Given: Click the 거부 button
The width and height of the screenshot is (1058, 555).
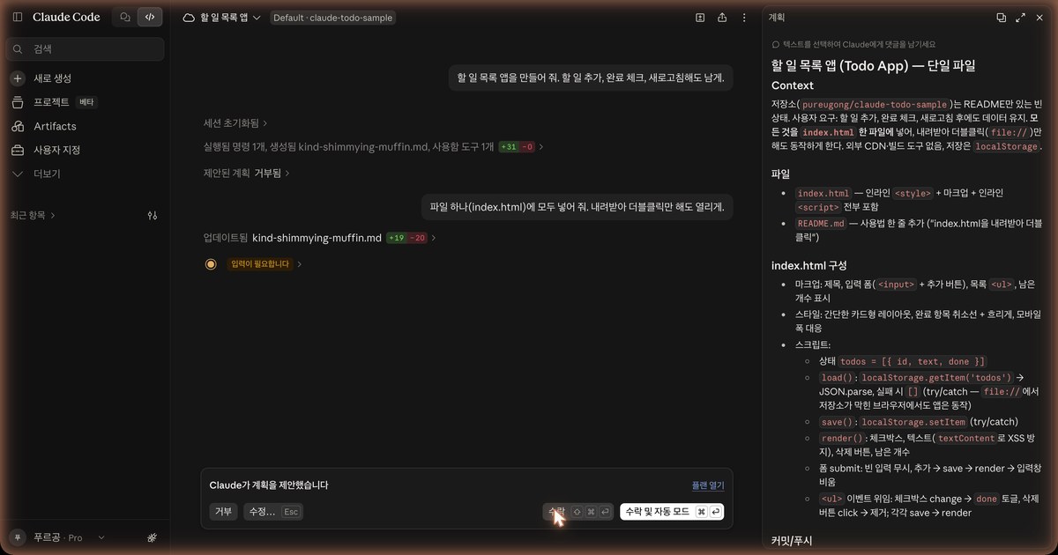Looking at the screenshot, I should click(223, 512).
